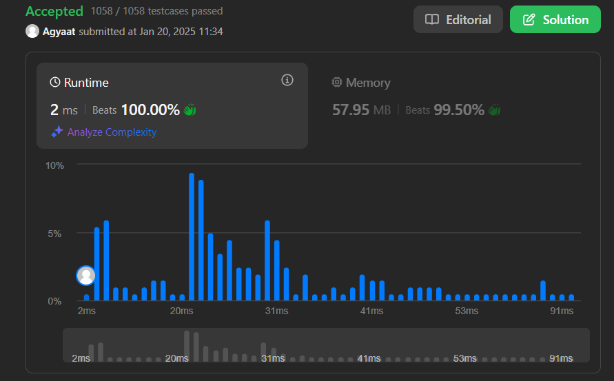Open Analyze Complexity link

click(112, 132)
